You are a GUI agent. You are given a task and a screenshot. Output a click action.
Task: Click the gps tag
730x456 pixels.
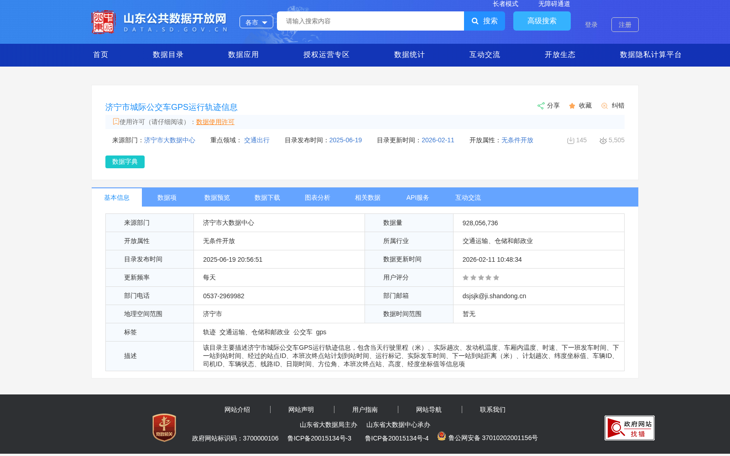pos(321,332)
